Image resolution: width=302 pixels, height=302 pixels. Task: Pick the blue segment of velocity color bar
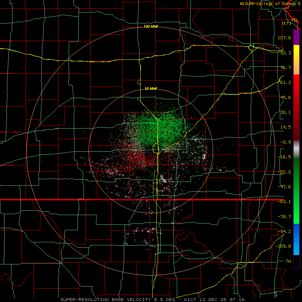[x=296, y=239]
